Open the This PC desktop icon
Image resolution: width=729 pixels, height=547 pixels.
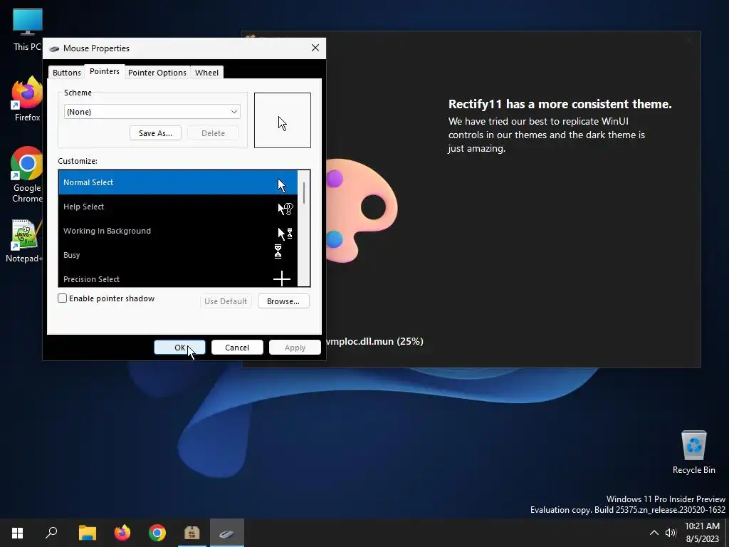coord(27,30)
